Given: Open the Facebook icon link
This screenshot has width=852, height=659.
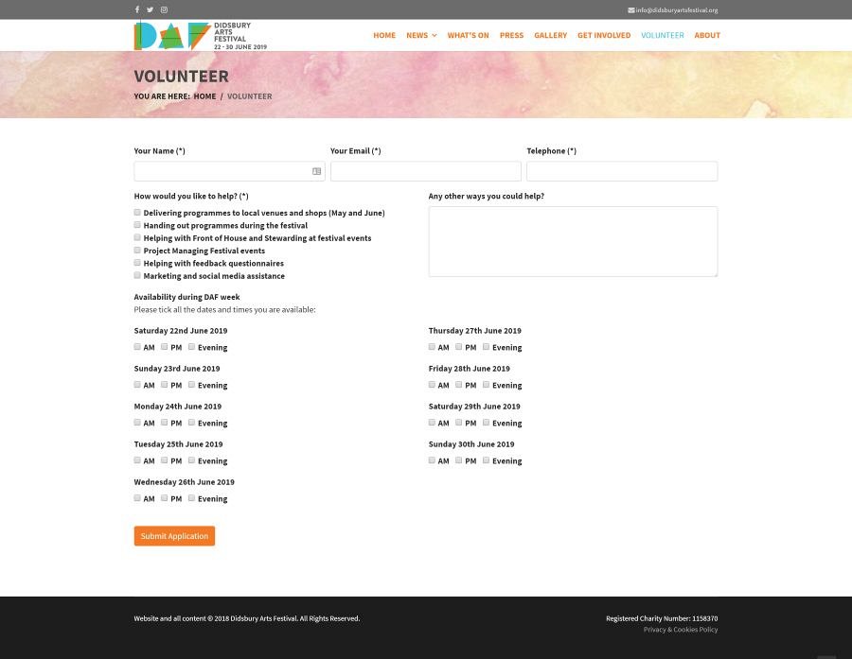Looking at the screenshot, I should (137, 9).
